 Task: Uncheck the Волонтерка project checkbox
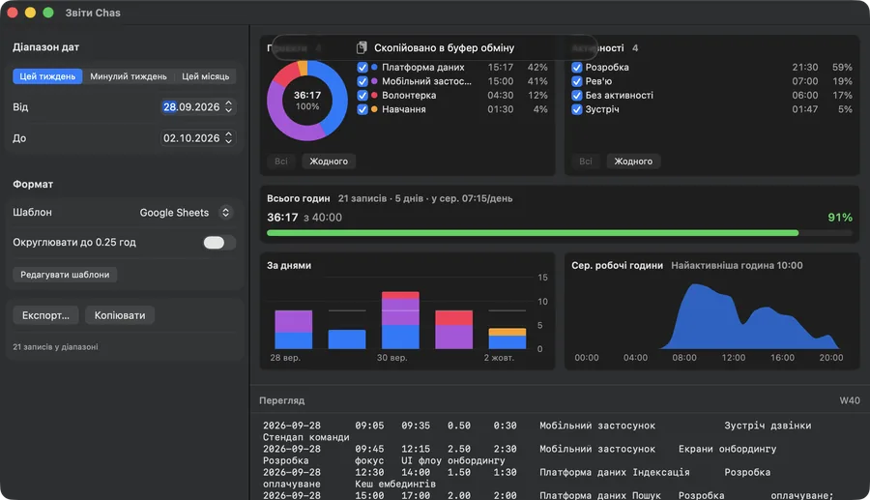[362, 96]
